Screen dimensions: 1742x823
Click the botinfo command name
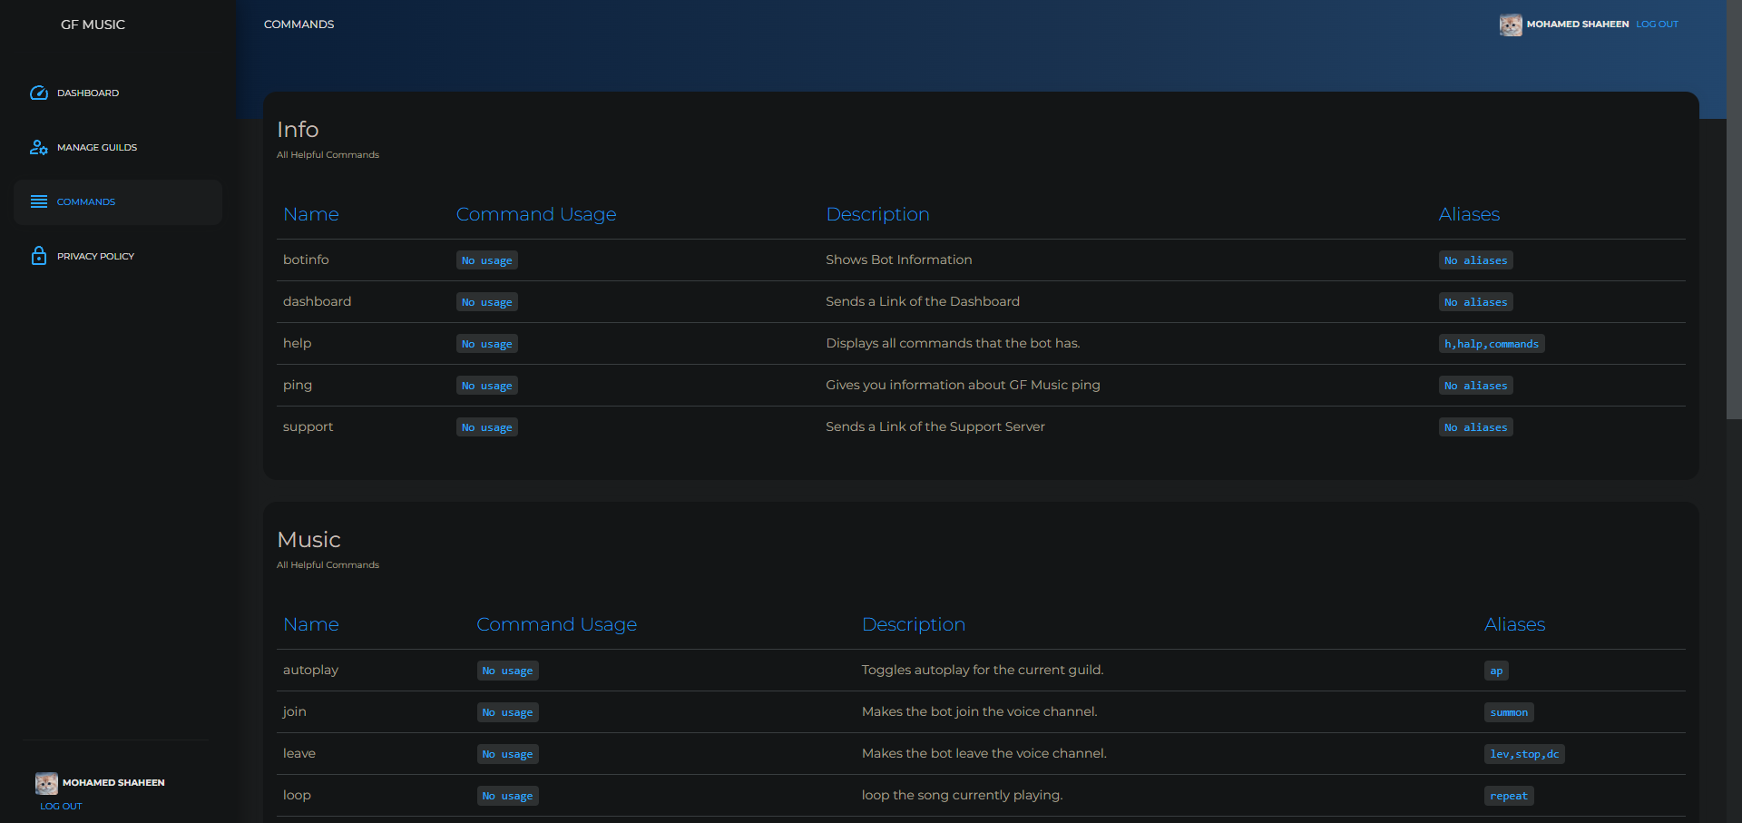click(306, 260)
